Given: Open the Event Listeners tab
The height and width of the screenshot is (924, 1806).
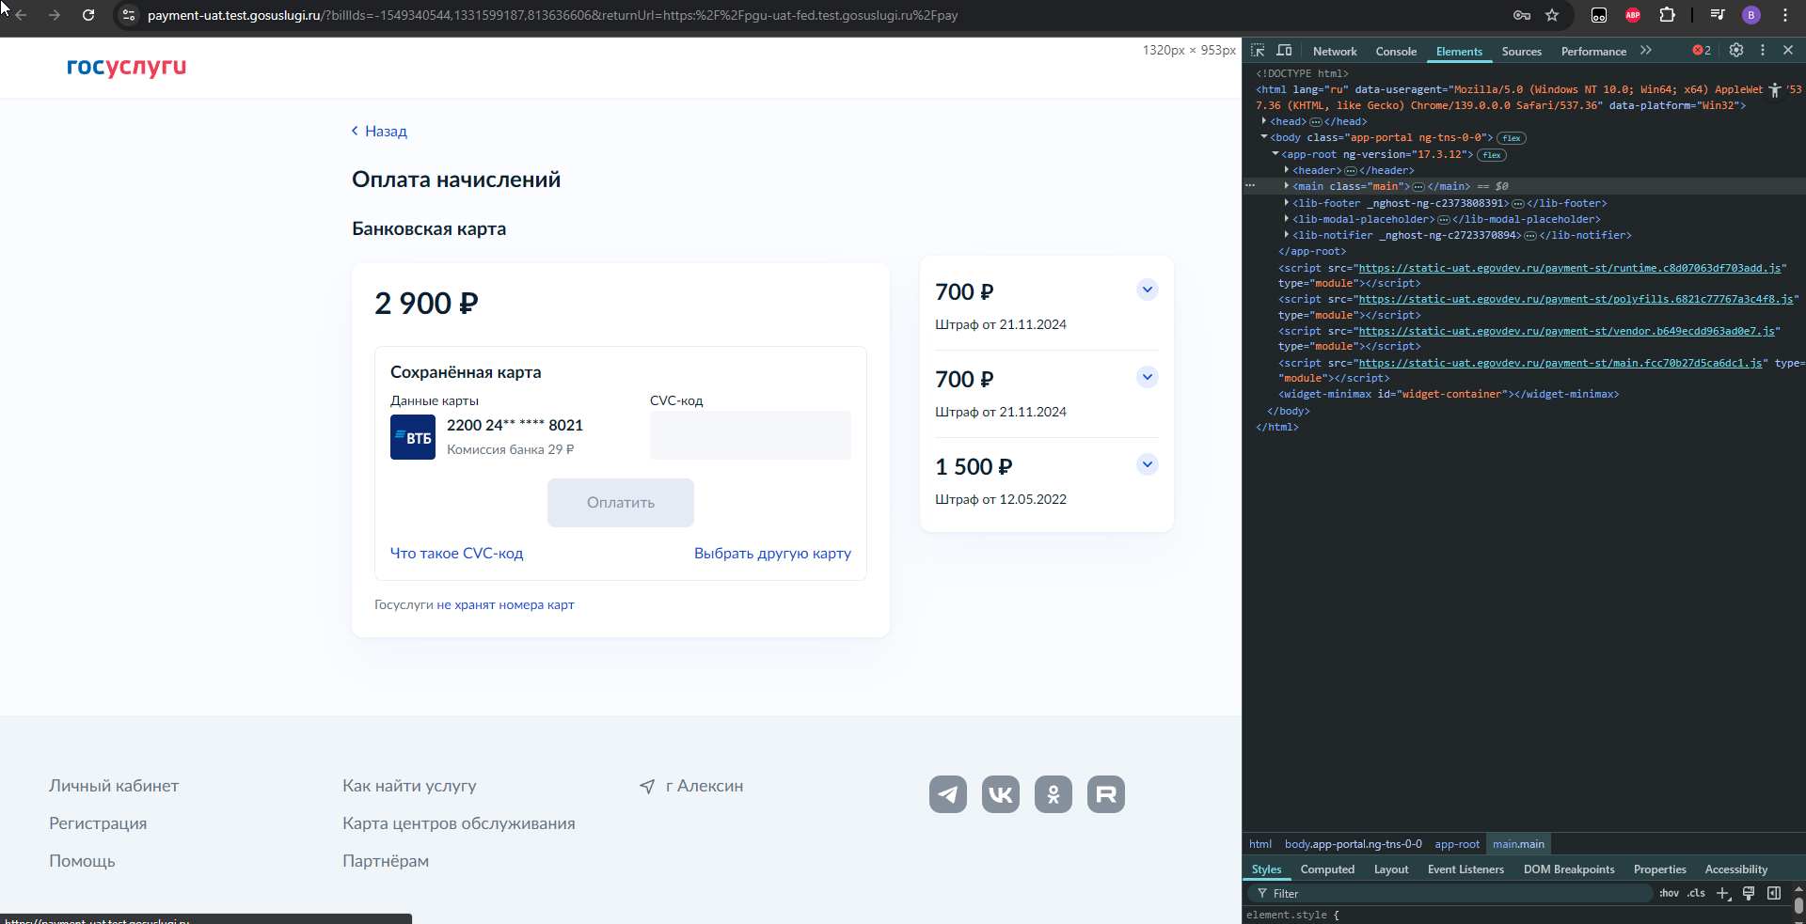Looking at the screenshot, I should click(x=1465, y=869).
